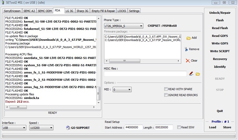Switch to the SEMC A2 tab

point(29,11)
